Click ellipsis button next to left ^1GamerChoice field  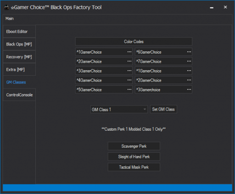(129, 52)
